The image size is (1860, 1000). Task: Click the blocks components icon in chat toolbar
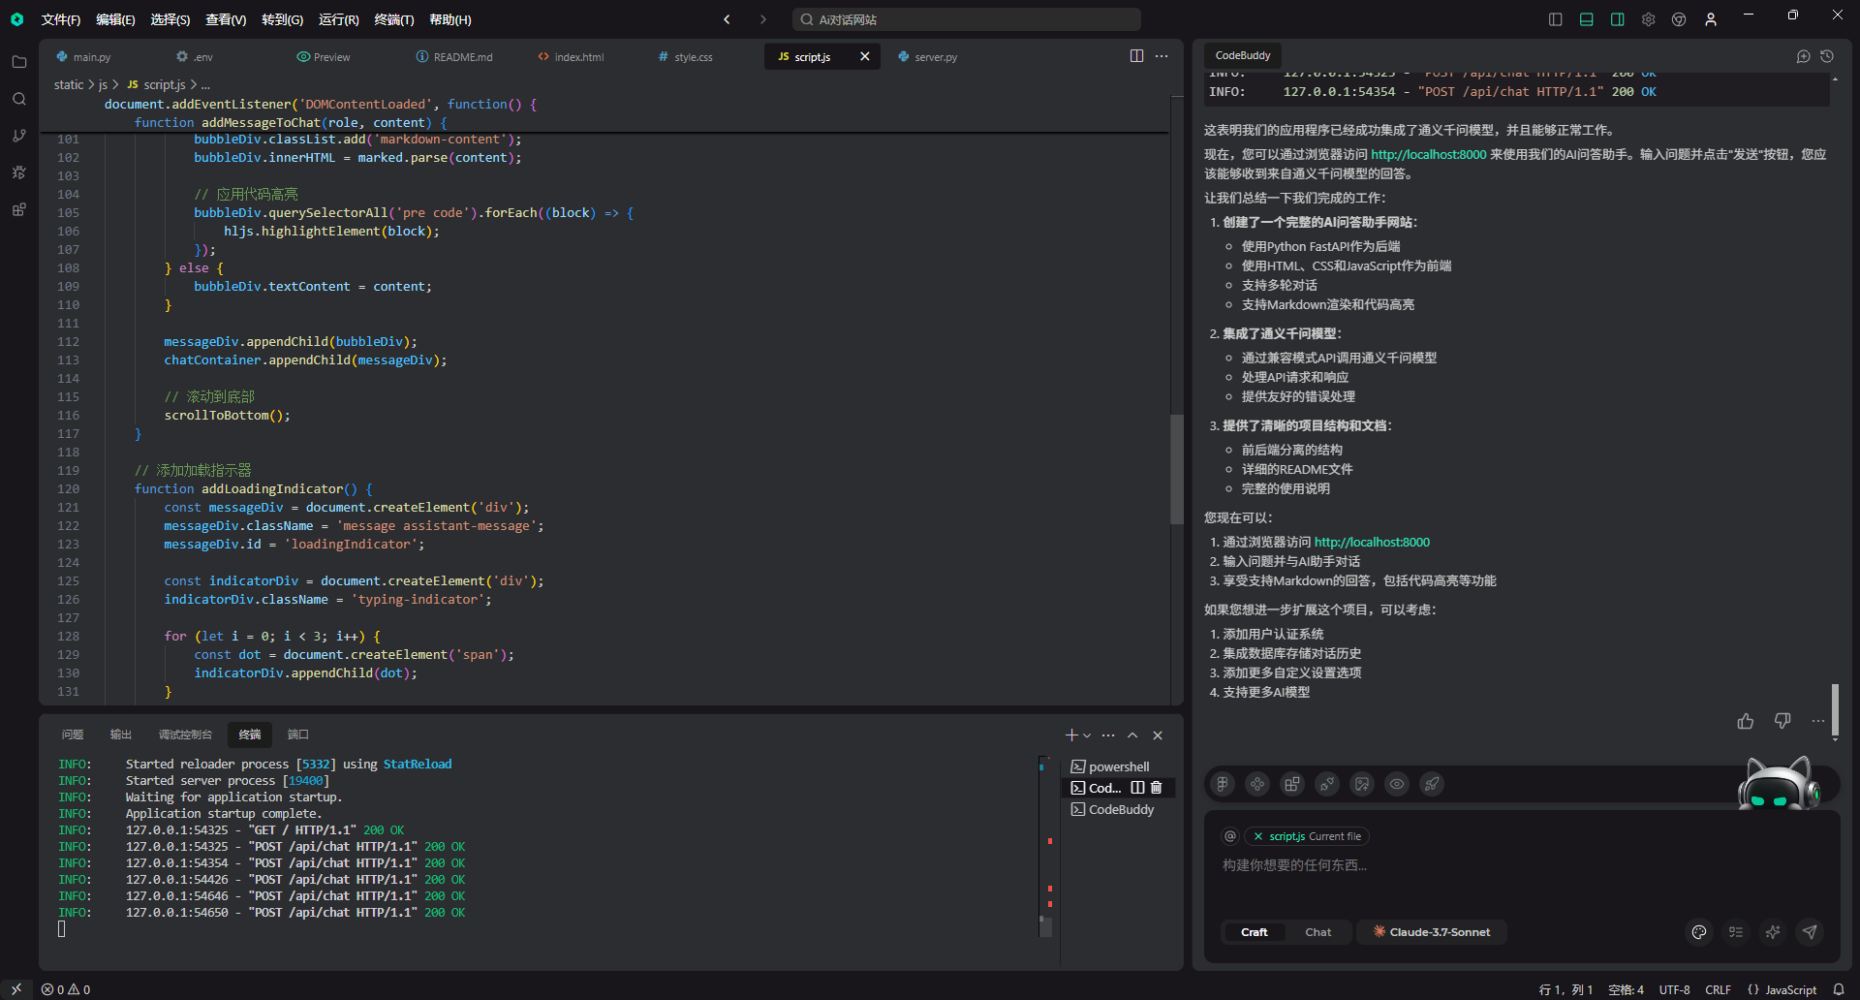pyautogui.click(x=1292, y=784)
